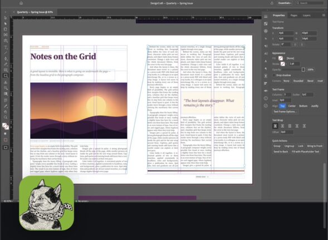
Task: Open the Properties panel menu icon
Action: click(x=324, y=15)
